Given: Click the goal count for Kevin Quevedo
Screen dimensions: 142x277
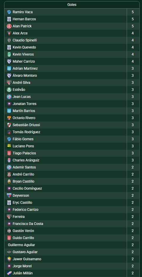Looking at the screenshot, I should coord(133,47).
